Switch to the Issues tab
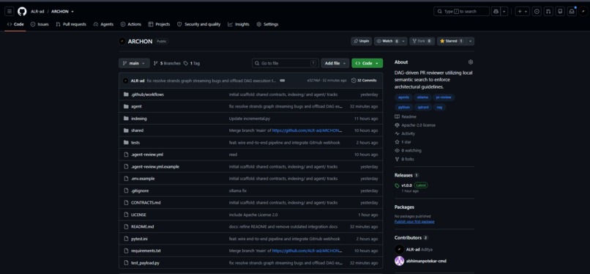The width and height of the screenshot is (590, 274). click(40, 24)
